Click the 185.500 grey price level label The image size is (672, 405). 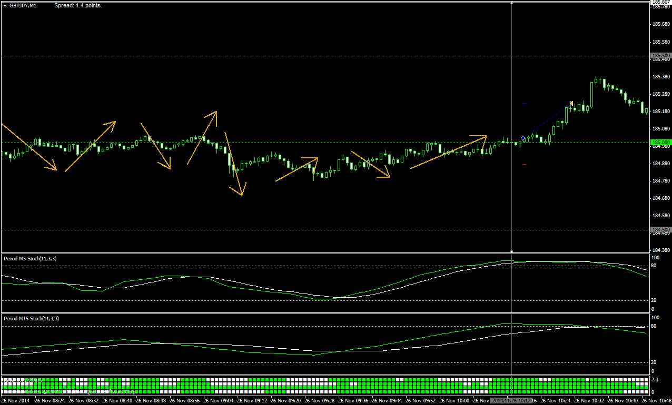(x=661, y=55)
